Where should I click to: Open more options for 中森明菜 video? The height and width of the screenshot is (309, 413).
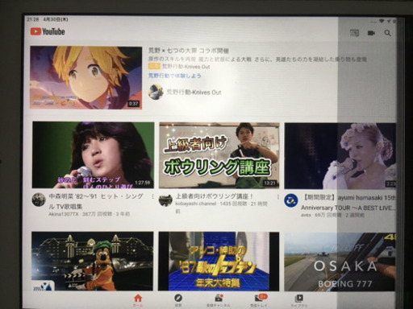[x=152, y=196]
